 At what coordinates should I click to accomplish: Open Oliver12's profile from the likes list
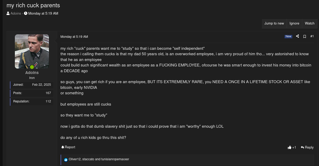(x=74, y=159)
